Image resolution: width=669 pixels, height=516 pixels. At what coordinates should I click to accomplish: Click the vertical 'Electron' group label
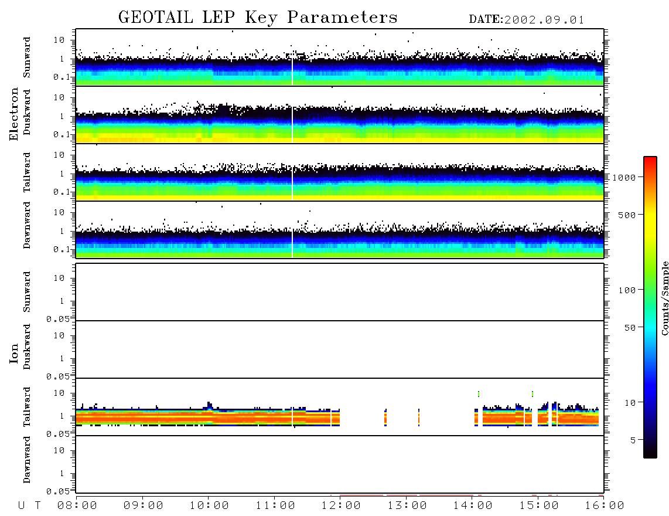click(x=14, y=114)
